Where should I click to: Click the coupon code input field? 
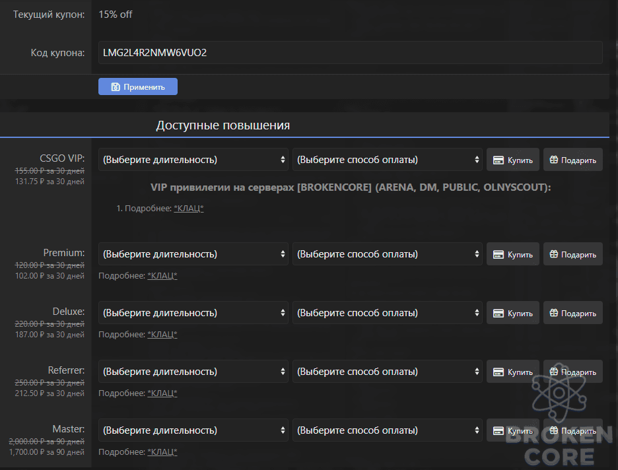[350, 52]
